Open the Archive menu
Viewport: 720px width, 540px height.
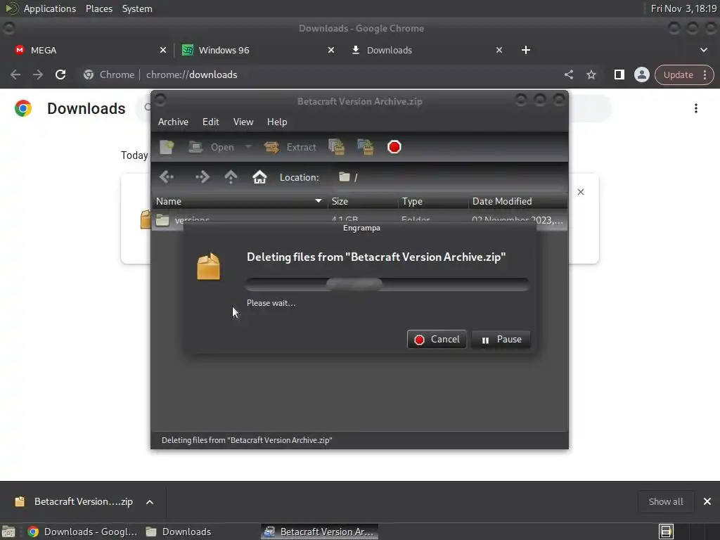pyautogui.click(x=173, y=122)
